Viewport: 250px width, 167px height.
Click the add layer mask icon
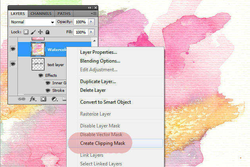click(x=43, y=99)
